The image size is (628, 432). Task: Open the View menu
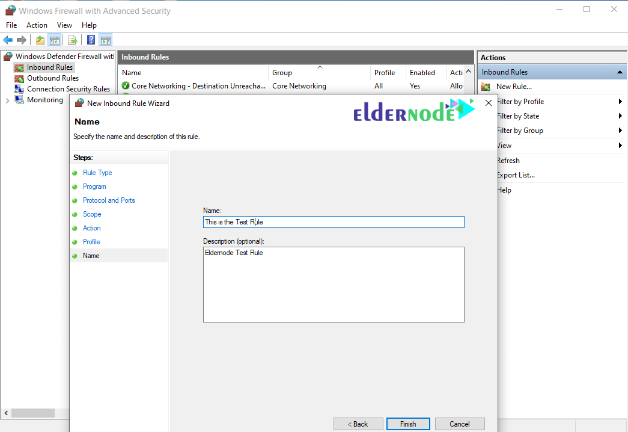(x=64, y=25)
